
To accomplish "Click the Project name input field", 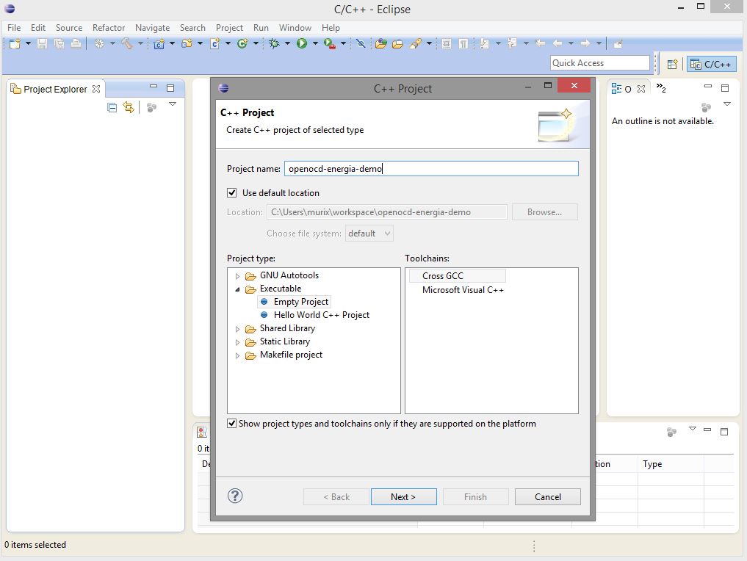I will 431,169.
